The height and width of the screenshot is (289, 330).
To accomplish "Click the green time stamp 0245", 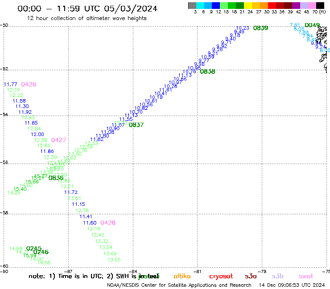I will click(34, 249).
